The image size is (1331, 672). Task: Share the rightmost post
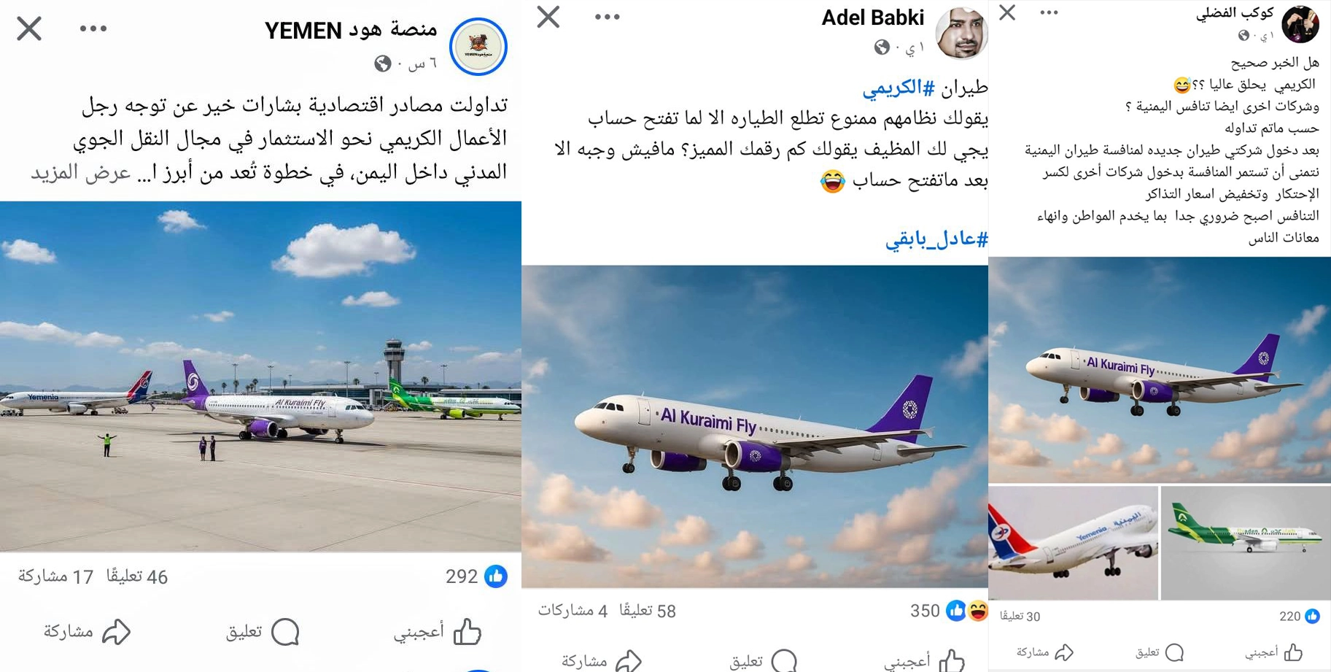[1044, 652]
